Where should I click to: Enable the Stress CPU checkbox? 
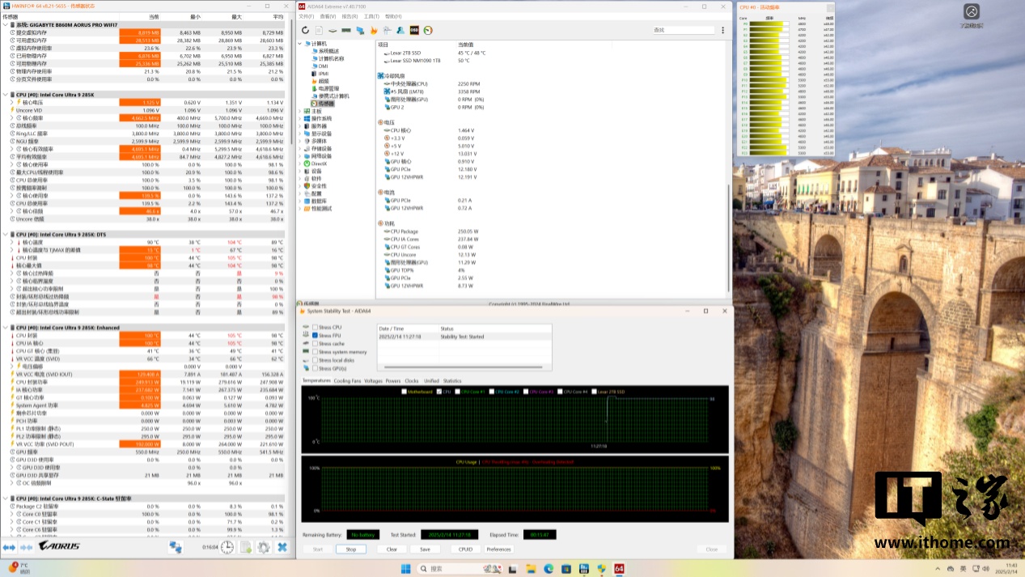(x=316, y=327)
